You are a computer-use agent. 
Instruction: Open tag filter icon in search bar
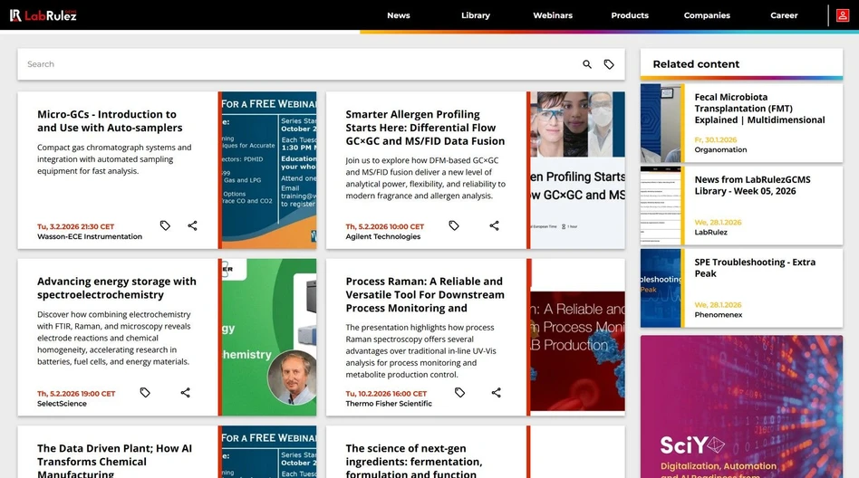point(609,64)
